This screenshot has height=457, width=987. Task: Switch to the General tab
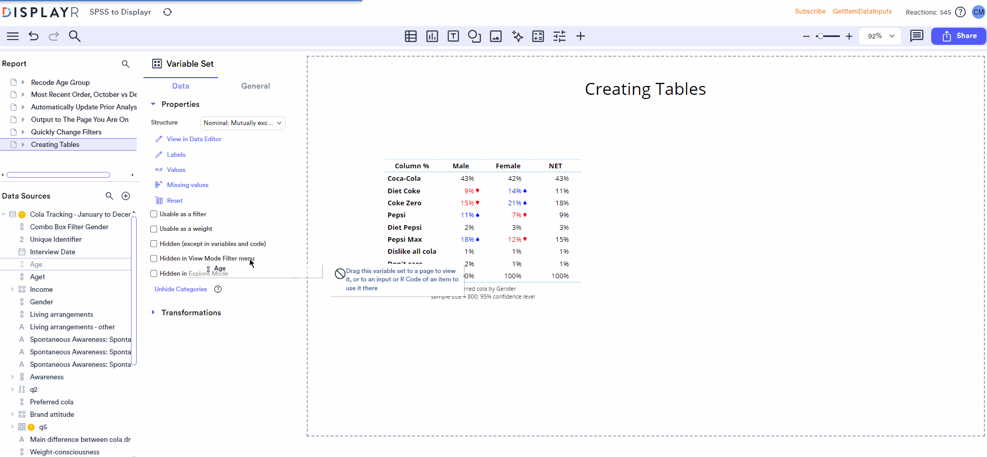(255, 86)
